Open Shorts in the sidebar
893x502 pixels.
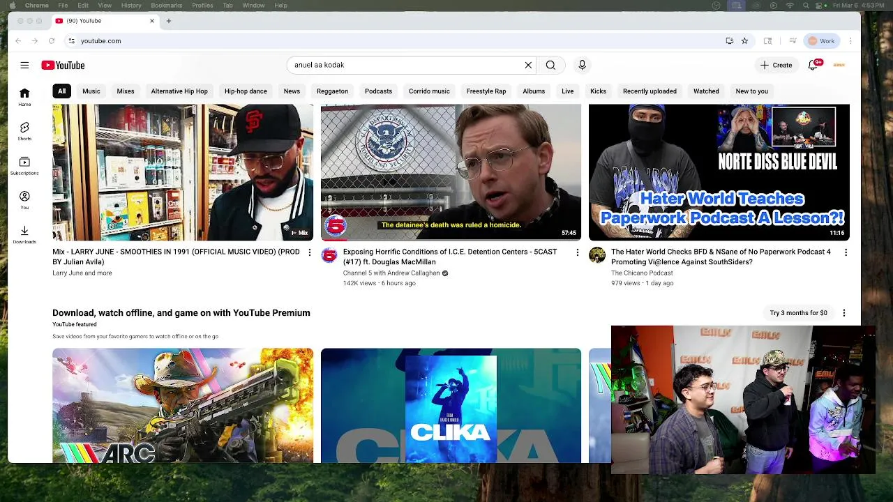24,131
